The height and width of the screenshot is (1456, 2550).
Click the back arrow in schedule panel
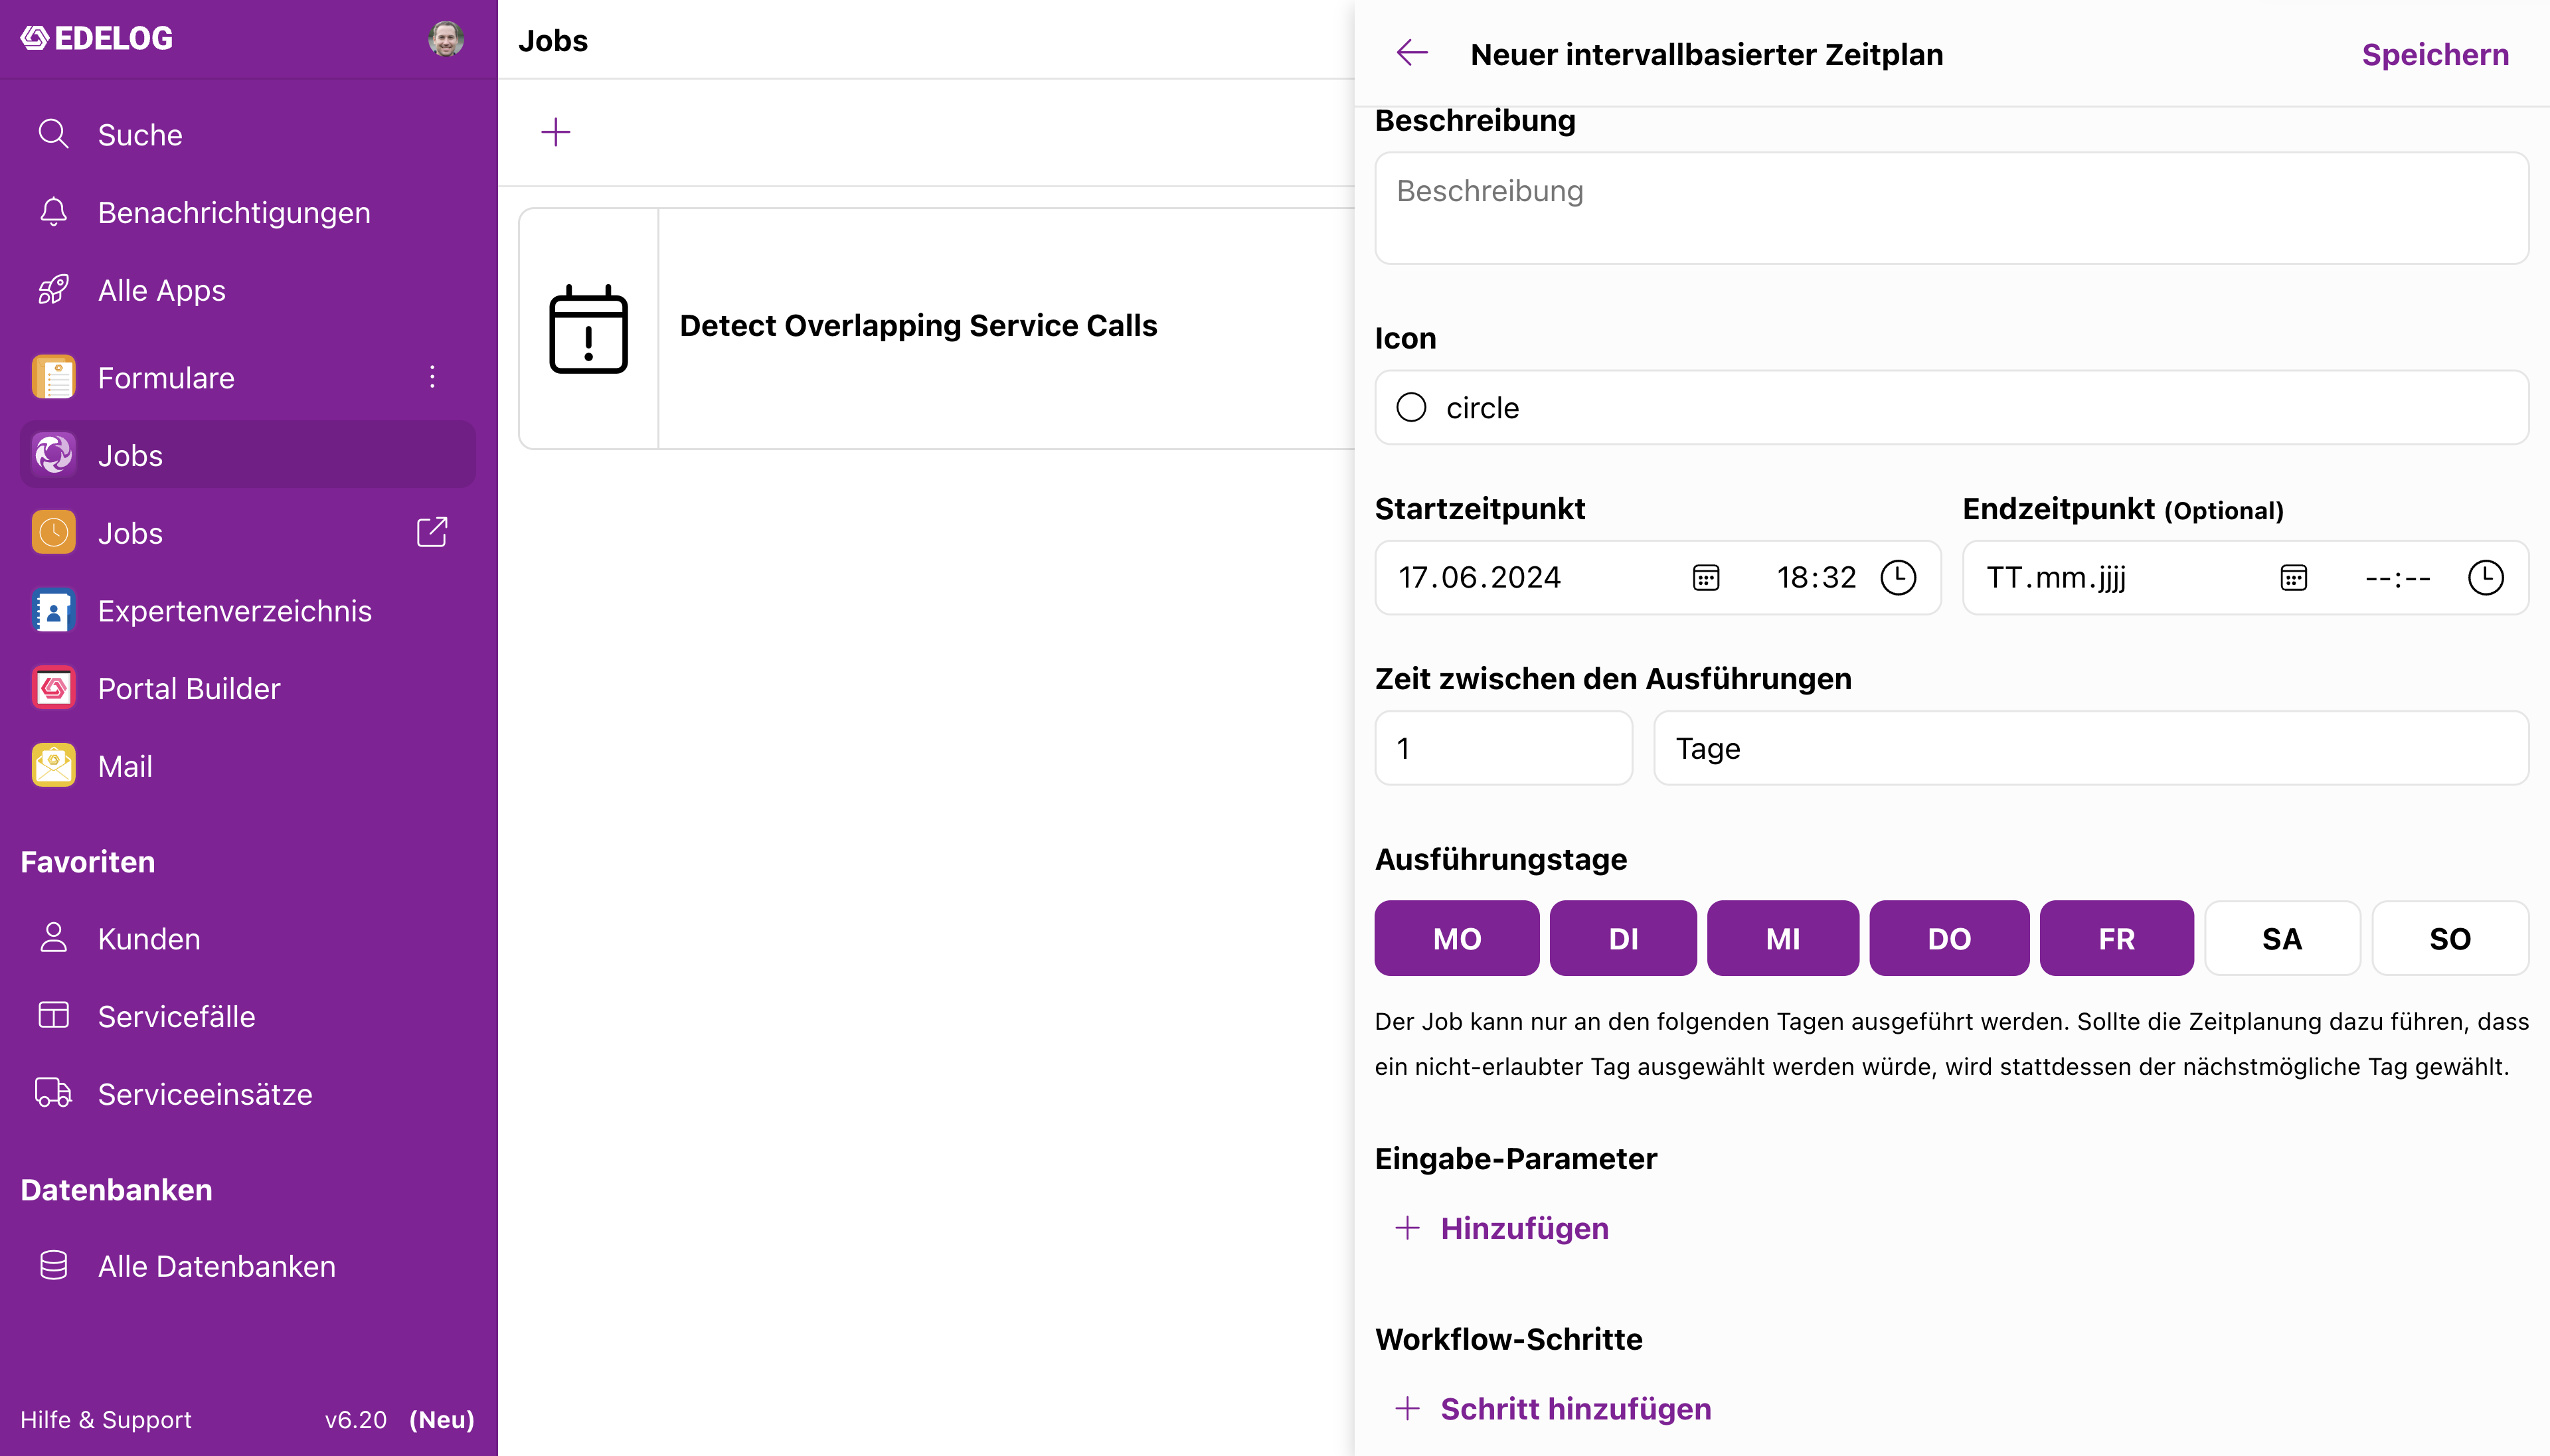[x=1412, y=53]
